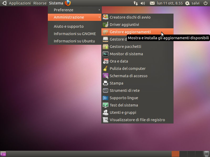The height and width of the screenshot is (157, 210).
Task: Open Creatore dischi di avvio icon
Action: pos(106,17)
